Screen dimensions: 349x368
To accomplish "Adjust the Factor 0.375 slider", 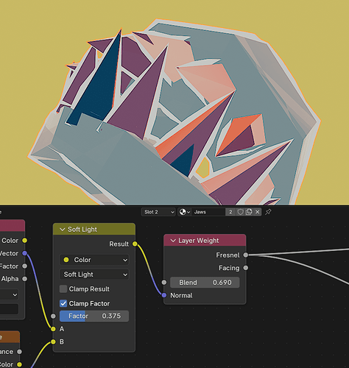I will click(x=94, y=316).
